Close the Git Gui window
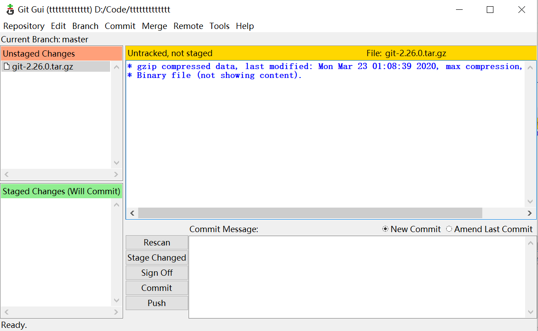This screenshot has height=331, width=538. click(522, 9)
